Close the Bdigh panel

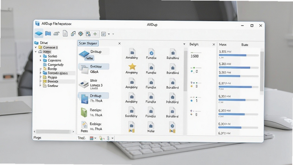coord(214,44)
